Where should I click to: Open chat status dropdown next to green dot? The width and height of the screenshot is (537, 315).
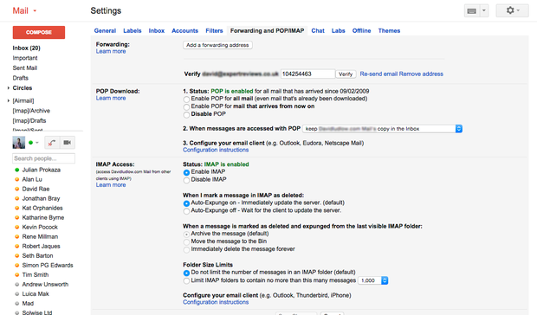pos(37,143)
